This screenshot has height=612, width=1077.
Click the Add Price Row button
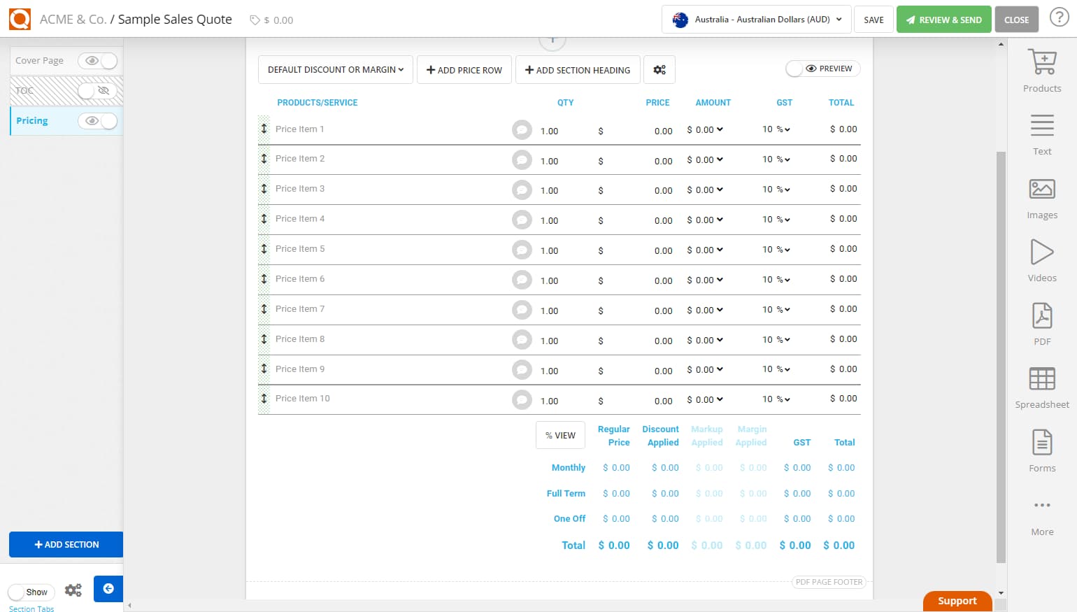click(x=464, y=69)
